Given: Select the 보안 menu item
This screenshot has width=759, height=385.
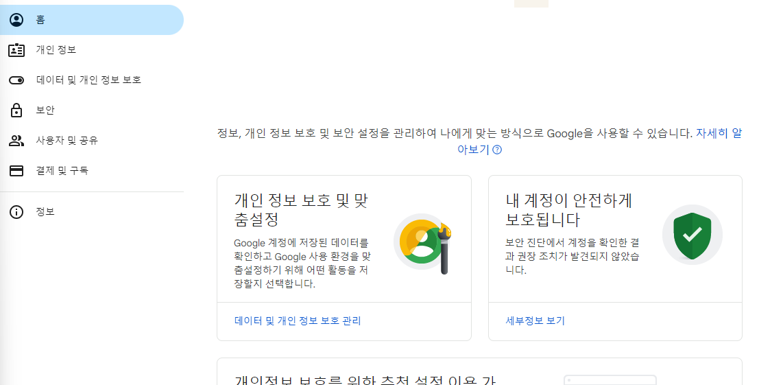Looking at the screenshot, I should tap(92, 110).
